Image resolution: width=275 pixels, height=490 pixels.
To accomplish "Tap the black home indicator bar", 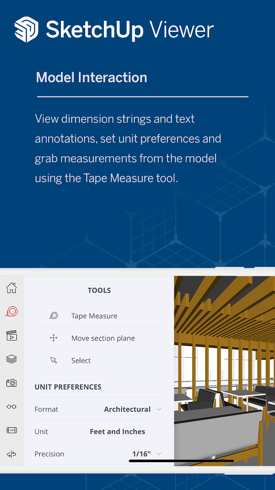I will 181,461.
